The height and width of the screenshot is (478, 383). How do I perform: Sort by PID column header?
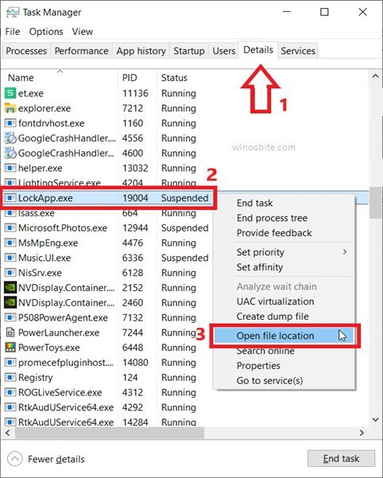[130, 78]
